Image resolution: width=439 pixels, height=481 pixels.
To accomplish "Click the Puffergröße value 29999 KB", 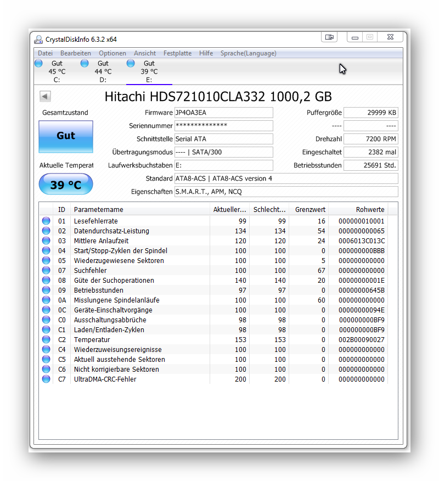I will point(371,113).
